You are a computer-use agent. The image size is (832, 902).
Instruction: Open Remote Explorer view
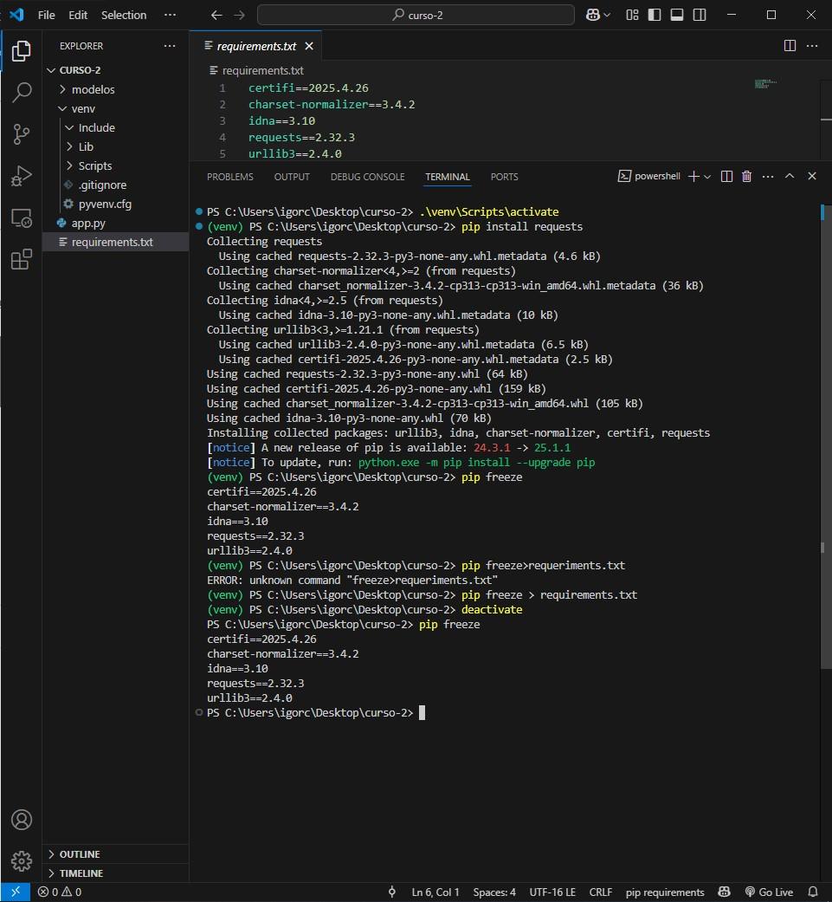22,218
